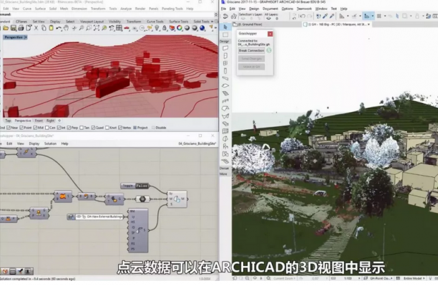Select the Marquee tool in ARCHICAD toolbox

coord(226,35)
